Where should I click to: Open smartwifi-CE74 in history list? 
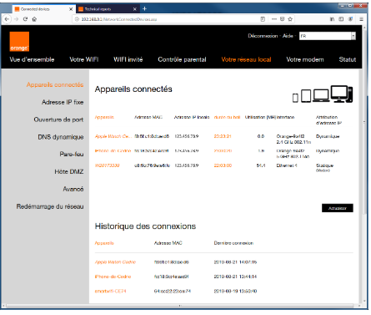coord(110,291)
